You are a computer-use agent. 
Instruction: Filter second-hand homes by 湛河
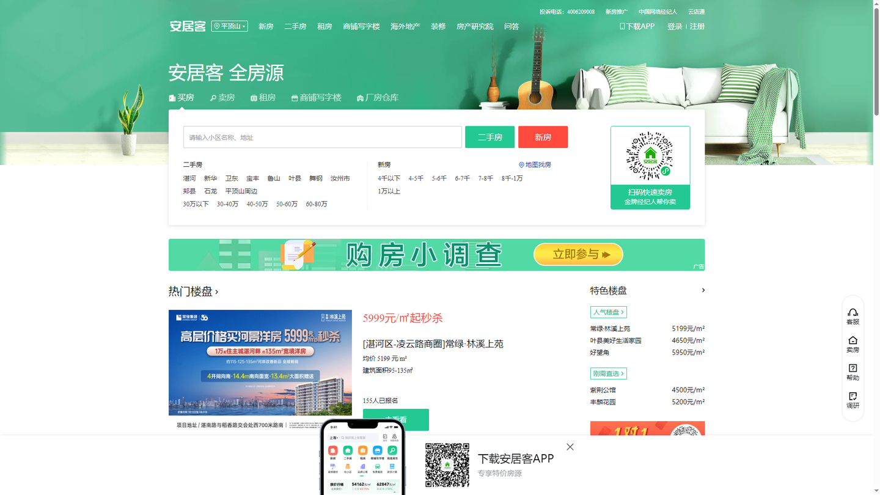point(189,178)
